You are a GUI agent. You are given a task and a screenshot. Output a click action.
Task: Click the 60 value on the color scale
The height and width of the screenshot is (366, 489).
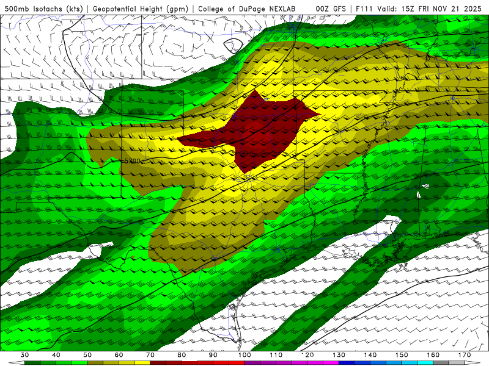click(119, 355)
